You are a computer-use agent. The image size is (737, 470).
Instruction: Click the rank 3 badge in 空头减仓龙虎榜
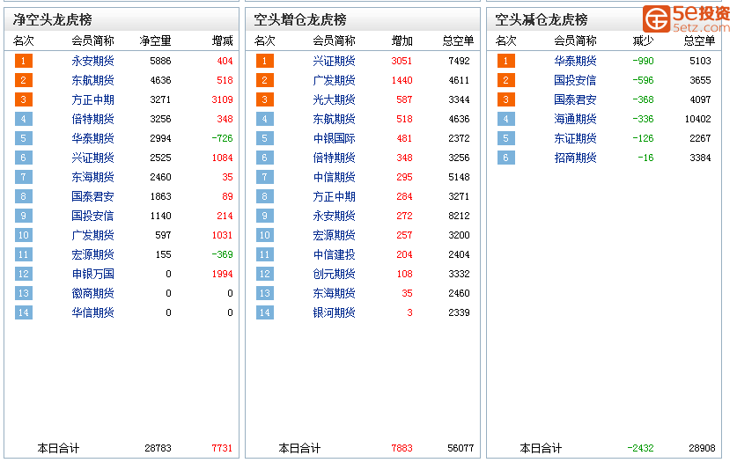(506, 99)
